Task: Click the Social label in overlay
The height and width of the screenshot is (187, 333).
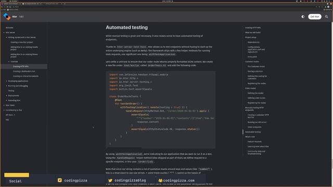Action: (15, 181)
